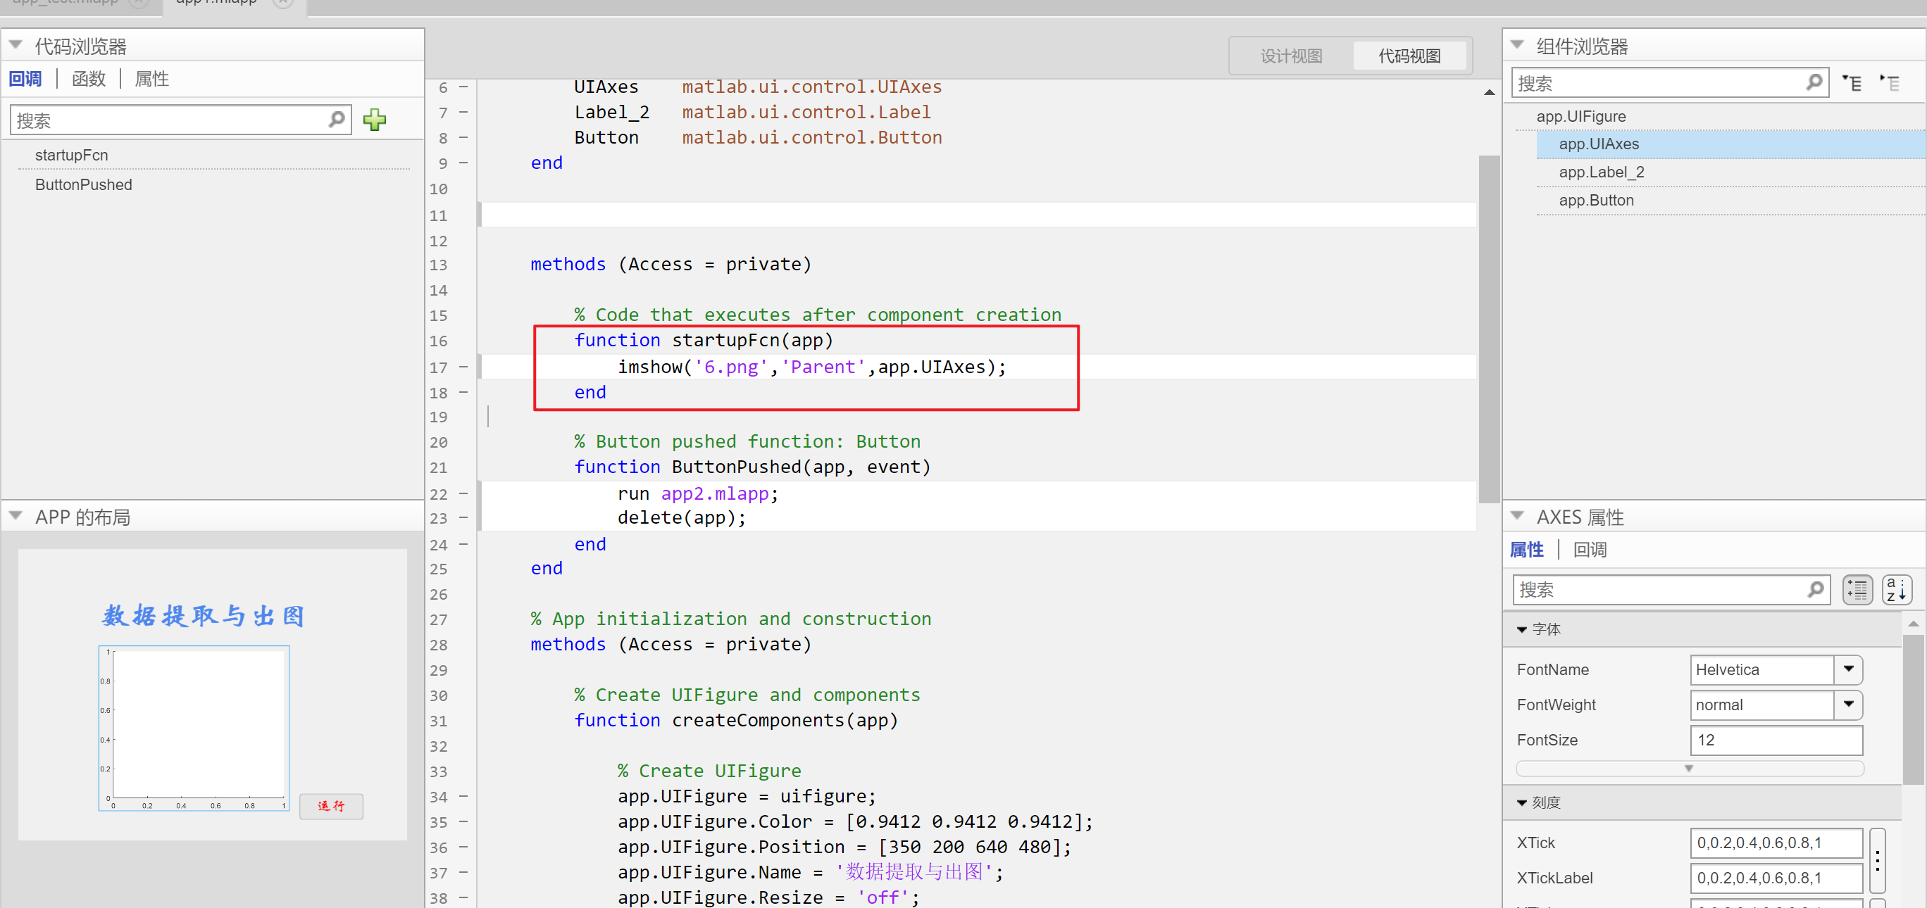The image size is (1927, 908).
Task: Click the code editor scroll-up arrow
Action: tap(1489, 93)
